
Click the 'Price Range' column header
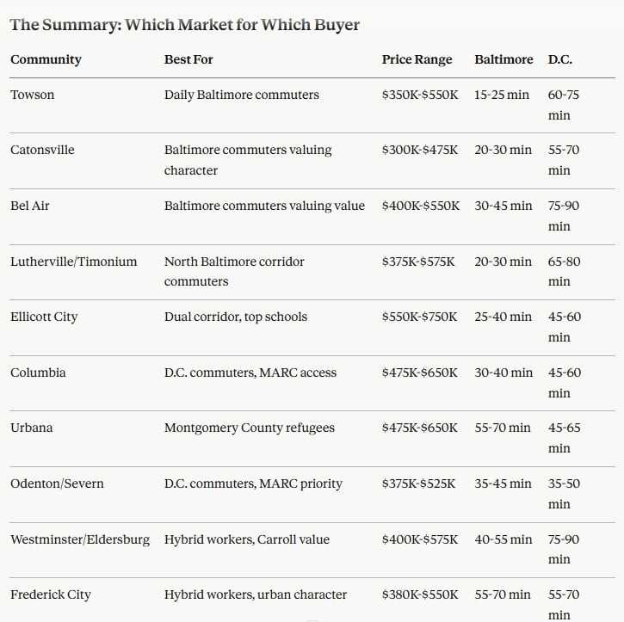417,59
